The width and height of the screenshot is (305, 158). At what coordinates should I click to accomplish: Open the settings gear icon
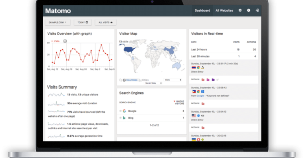click(240, 11)
